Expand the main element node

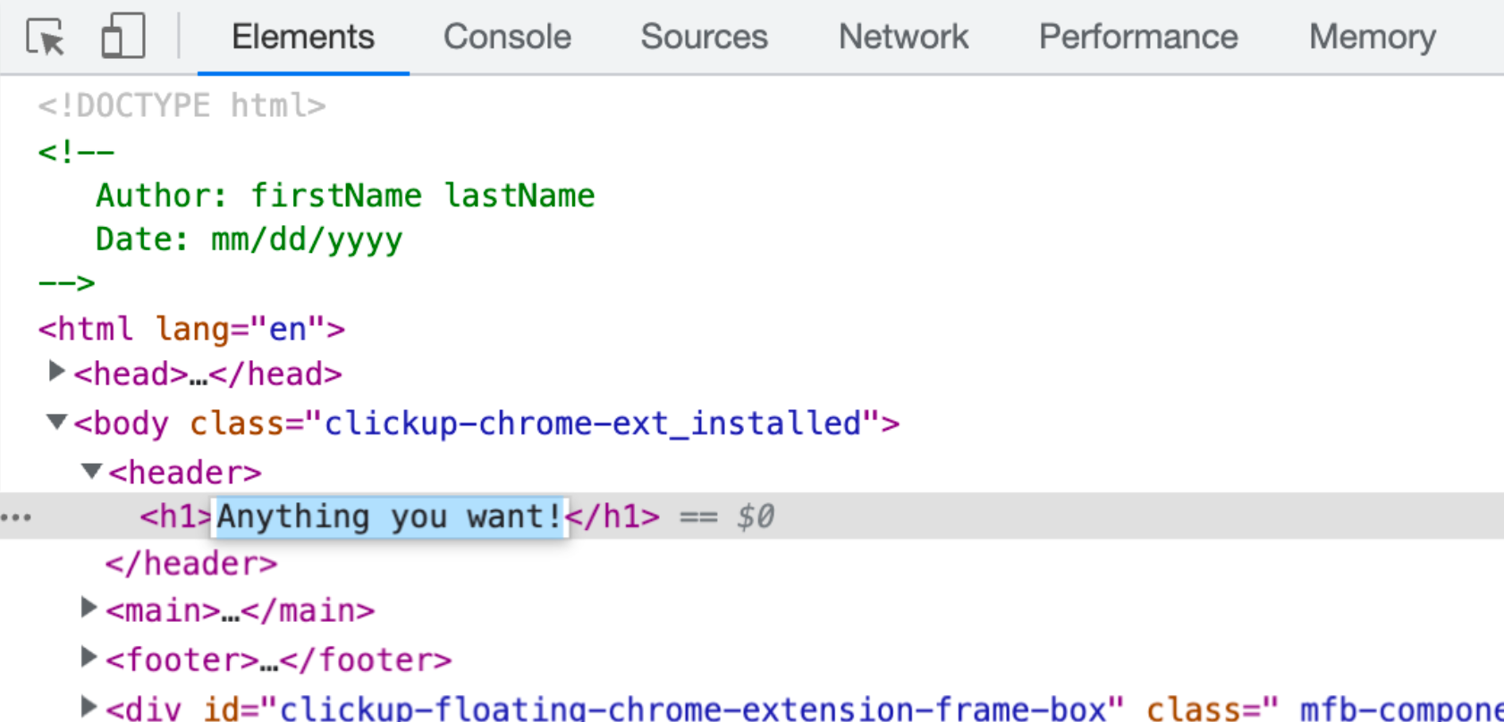89,609
